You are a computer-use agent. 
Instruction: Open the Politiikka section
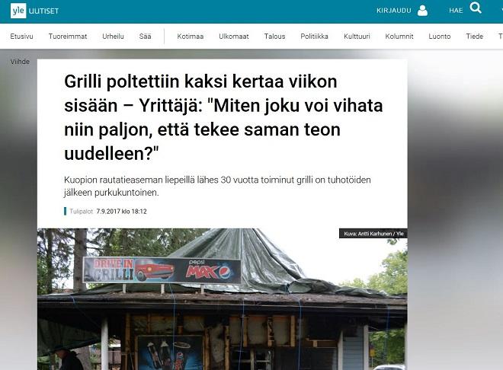[314, 37]
